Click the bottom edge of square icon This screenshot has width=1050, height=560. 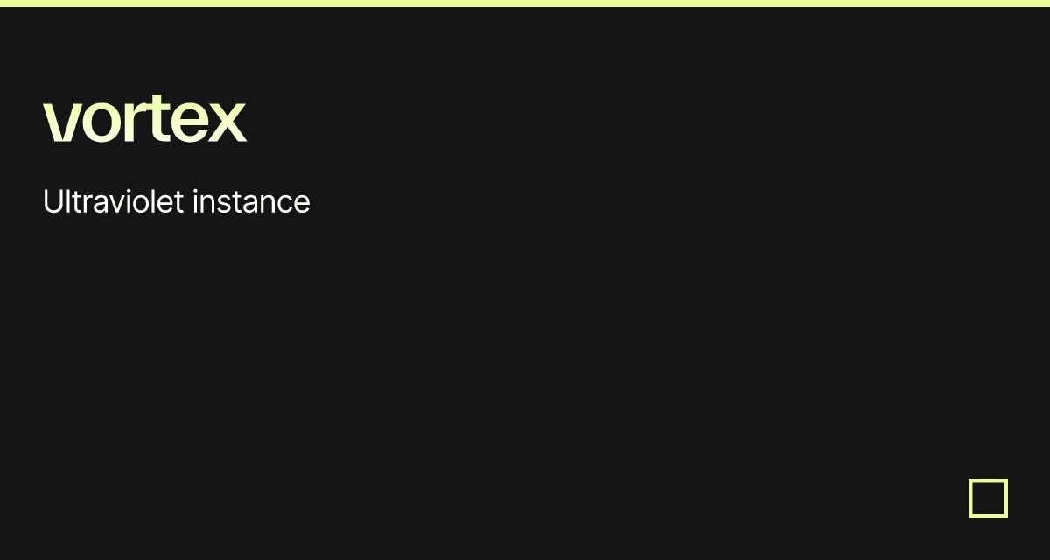click(x=988, y=515)
